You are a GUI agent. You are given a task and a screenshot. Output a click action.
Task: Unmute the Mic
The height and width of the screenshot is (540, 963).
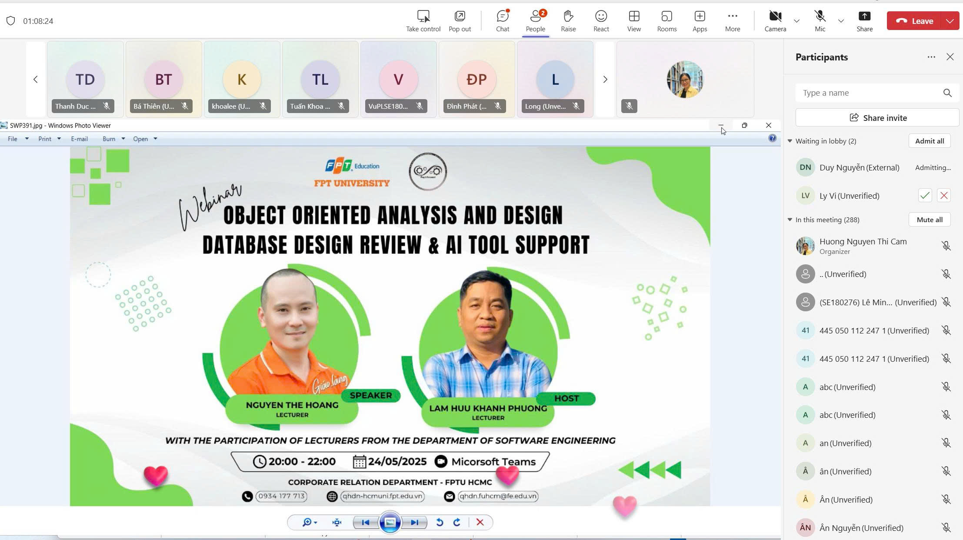point(820,20)
